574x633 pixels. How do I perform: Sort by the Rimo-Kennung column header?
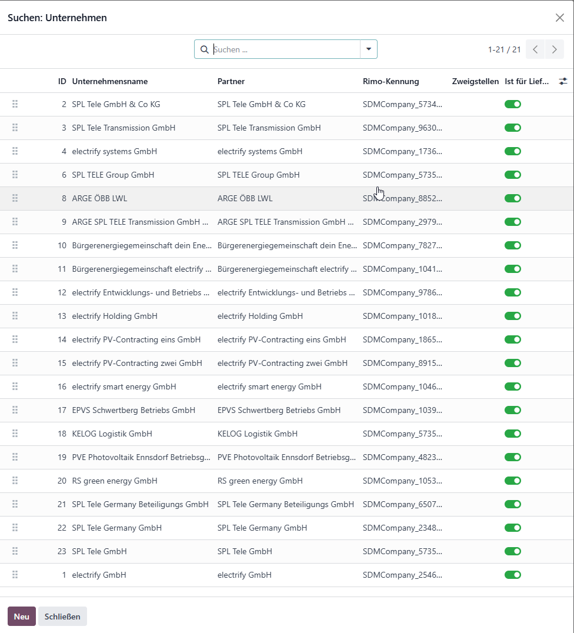391,81
